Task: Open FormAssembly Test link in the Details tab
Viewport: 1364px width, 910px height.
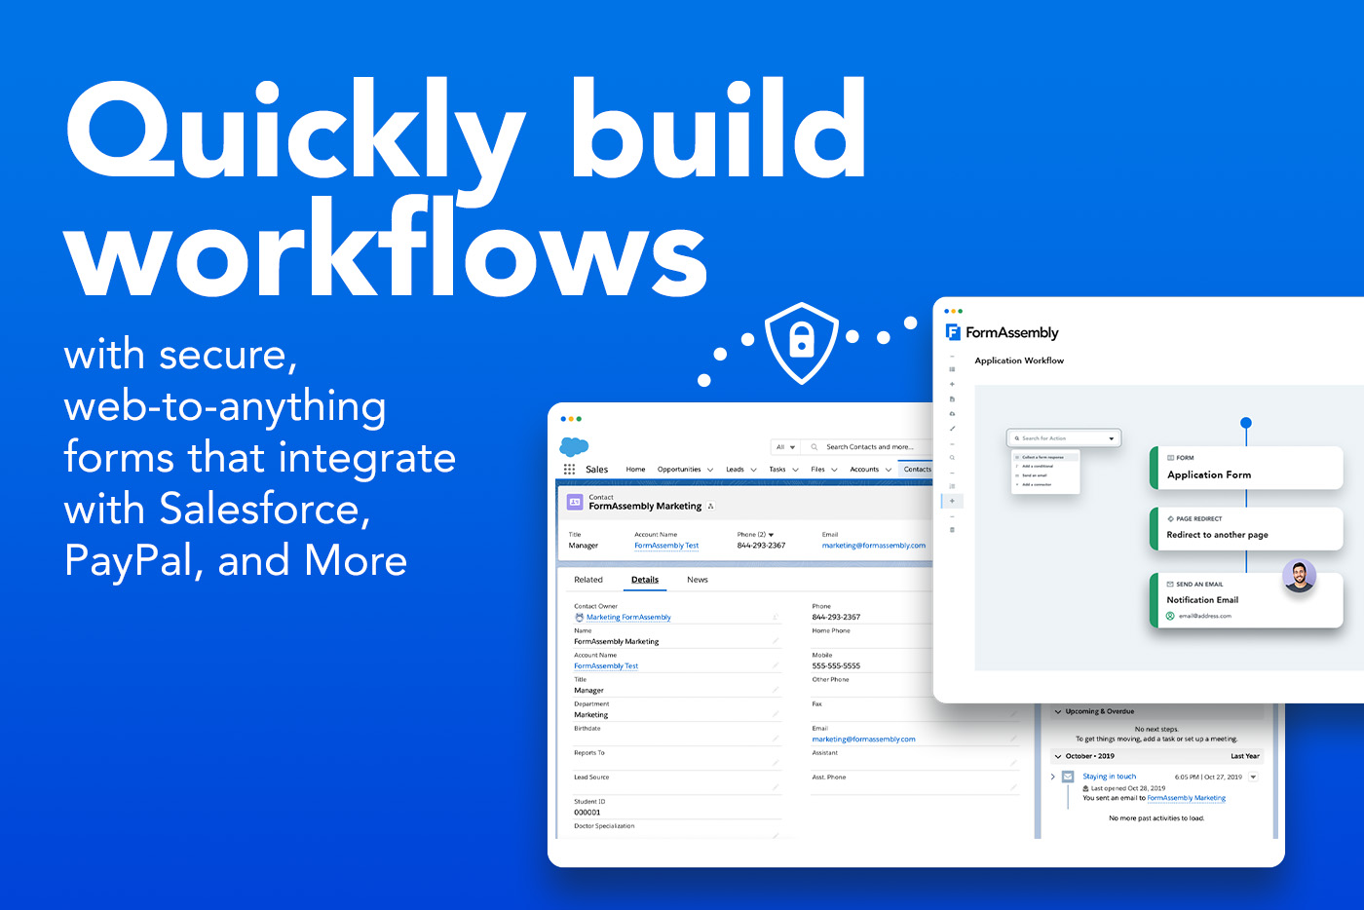Action: (x=606, y=666)
